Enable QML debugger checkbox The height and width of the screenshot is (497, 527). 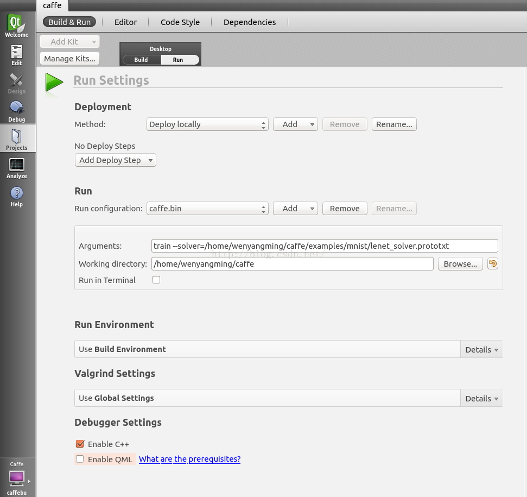pos(80,459)
